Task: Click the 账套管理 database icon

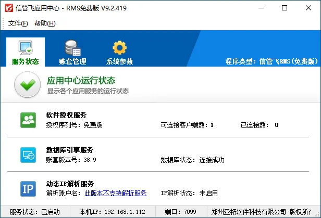Action: tap(73, 48)
